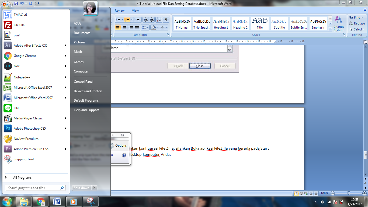Click the Save icon in Word's quick access toolbar
The height and width of the screenshot is (207, 368).
16,4
